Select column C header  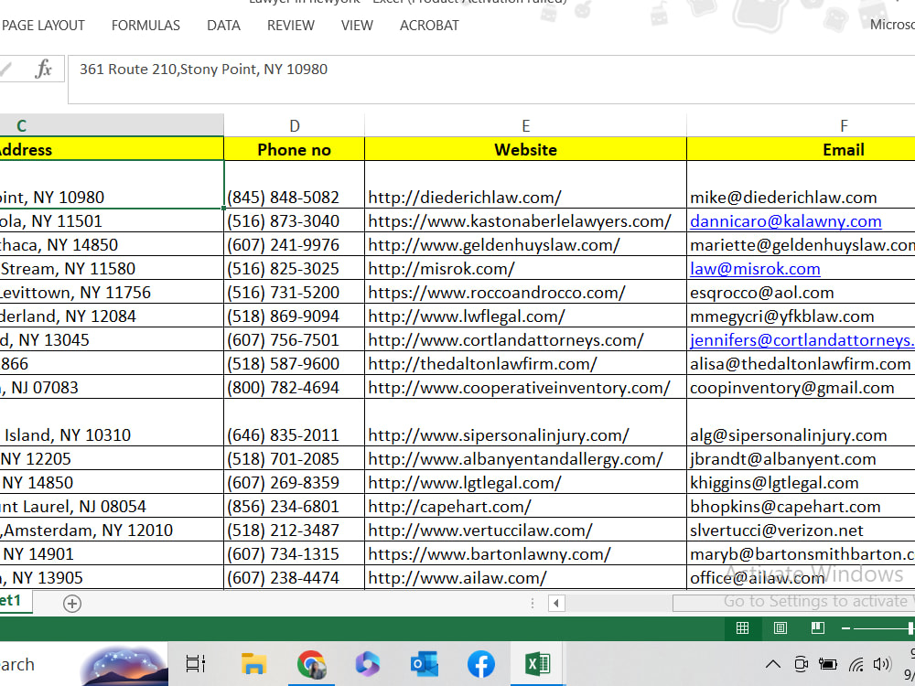[x=112, y=125]
